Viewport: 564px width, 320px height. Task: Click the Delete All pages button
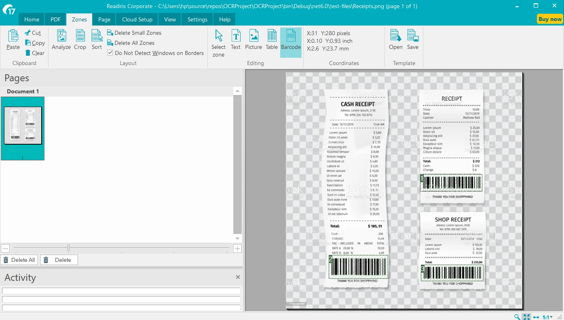point(19,260)
